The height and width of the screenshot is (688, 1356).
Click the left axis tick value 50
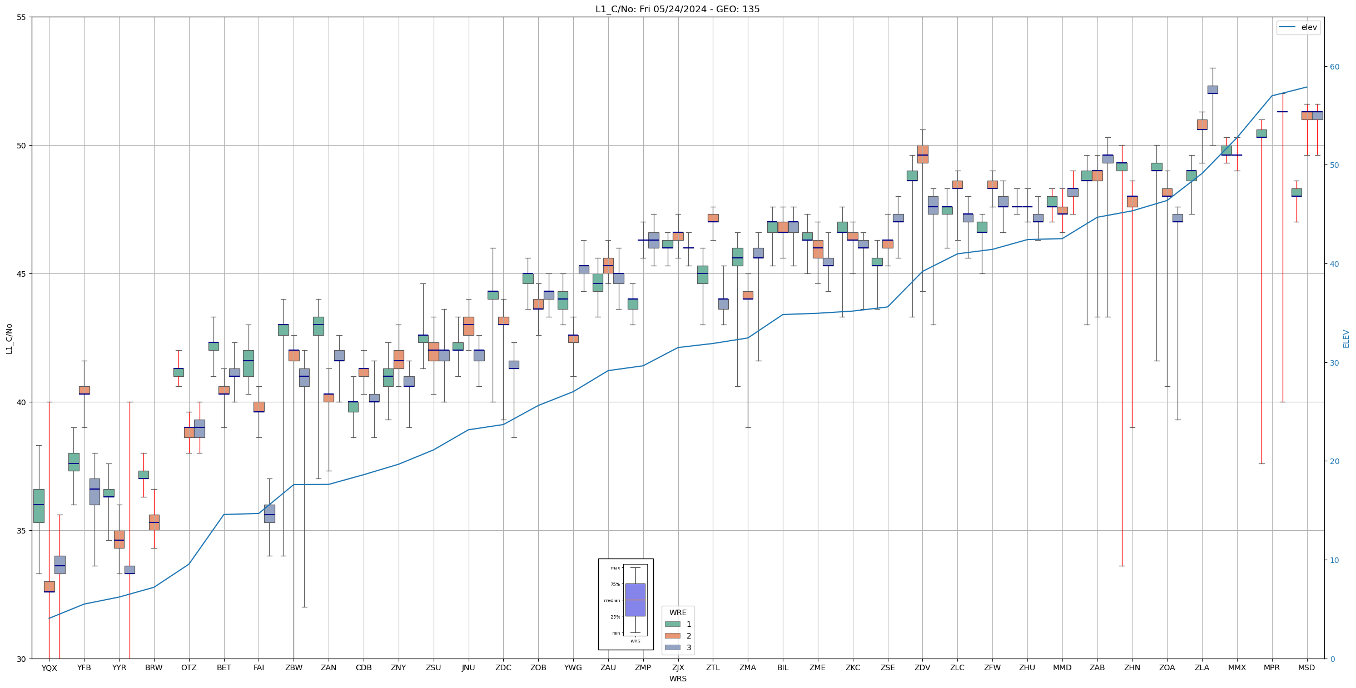tap(22, 146)
